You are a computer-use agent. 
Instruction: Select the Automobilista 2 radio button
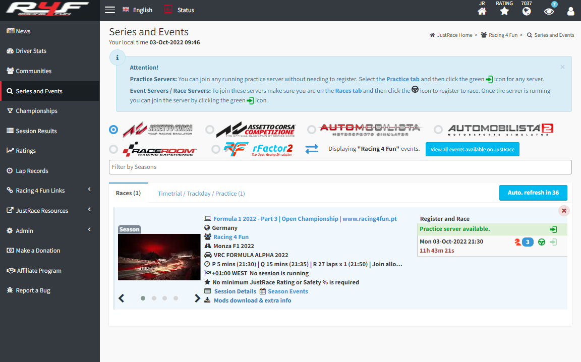[438, 129]
